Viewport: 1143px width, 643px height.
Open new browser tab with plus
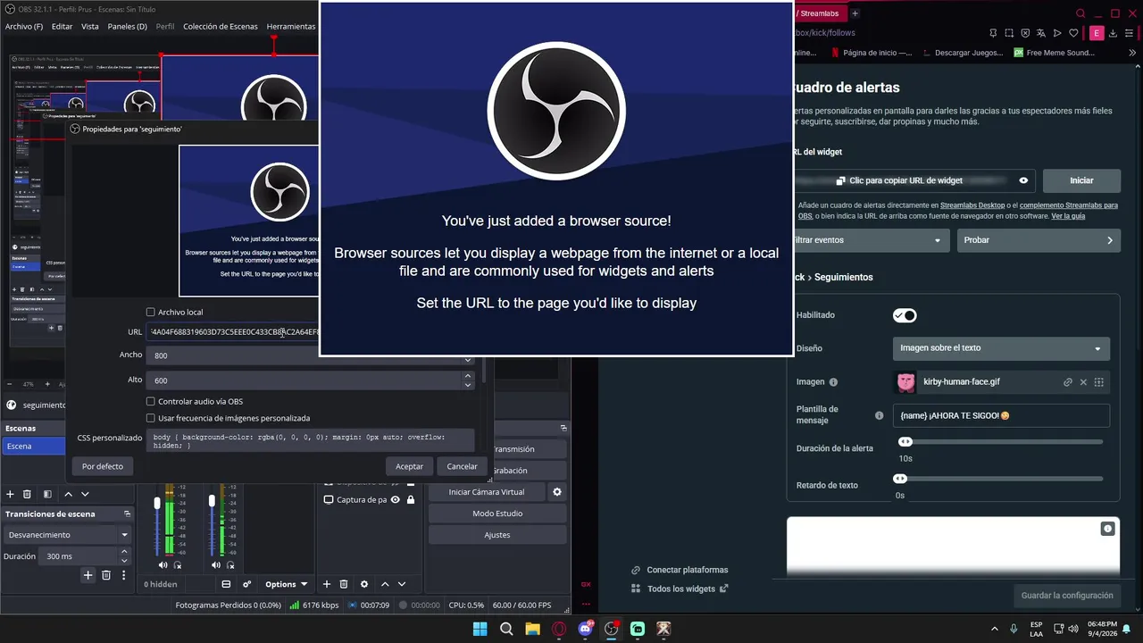(x=855, y=13)
